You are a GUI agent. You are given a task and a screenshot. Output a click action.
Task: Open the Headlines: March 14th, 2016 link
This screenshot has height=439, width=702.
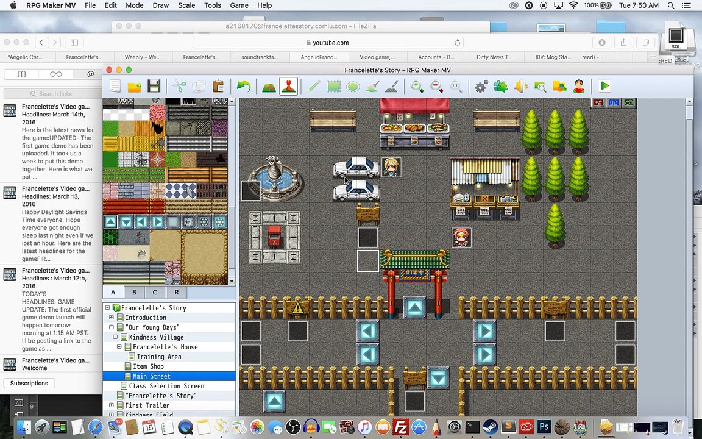tap(51, 141)
